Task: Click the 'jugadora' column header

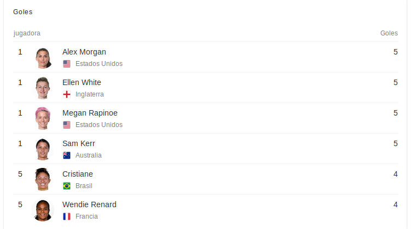Action: [x=27, y=33]
